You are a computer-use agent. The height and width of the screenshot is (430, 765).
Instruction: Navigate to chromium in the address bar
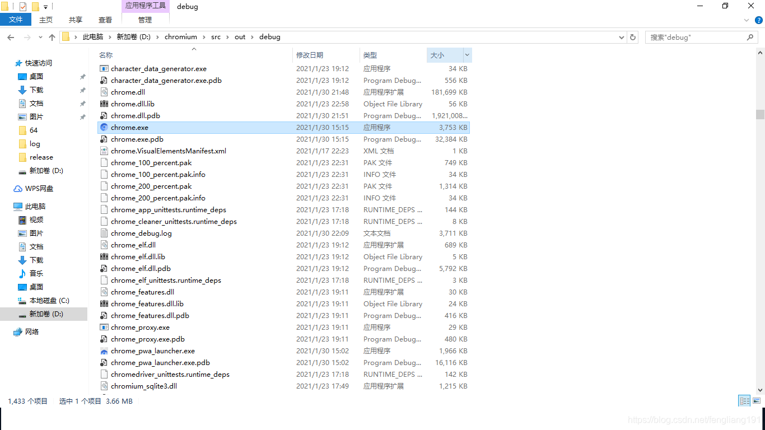181,37
